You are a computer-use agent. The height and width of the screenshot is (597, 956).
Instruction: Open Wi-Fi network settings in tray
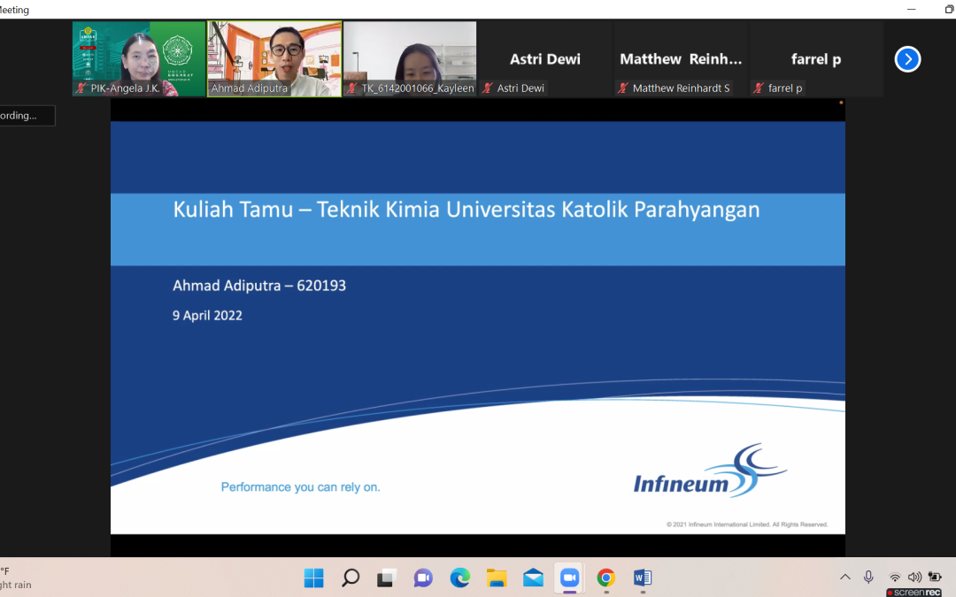[x=895, y=578]
